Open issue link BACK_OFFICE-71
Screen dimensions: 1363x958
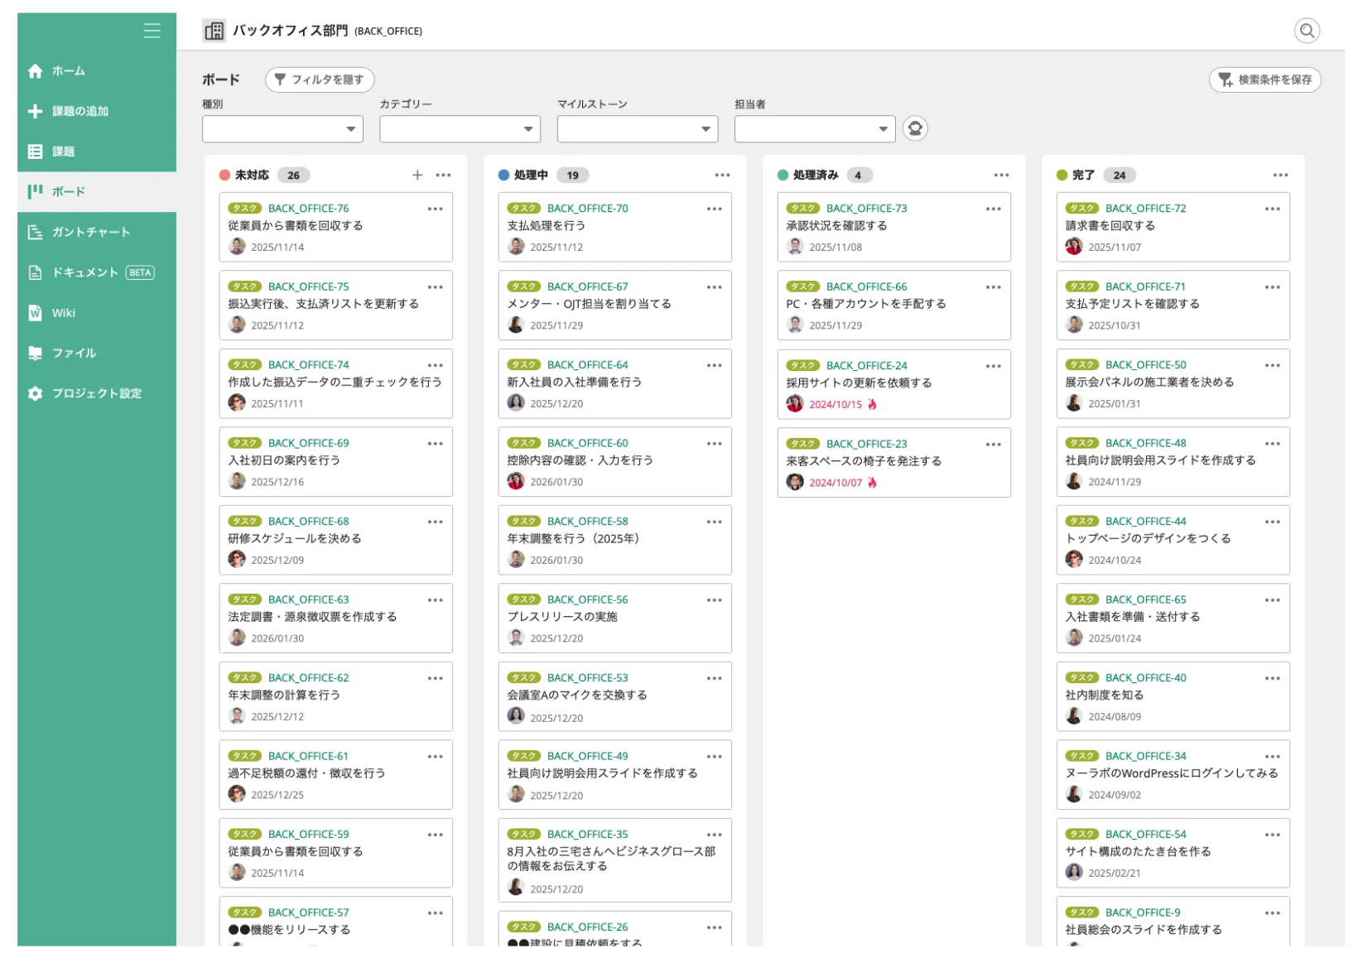click(1145, 286)
